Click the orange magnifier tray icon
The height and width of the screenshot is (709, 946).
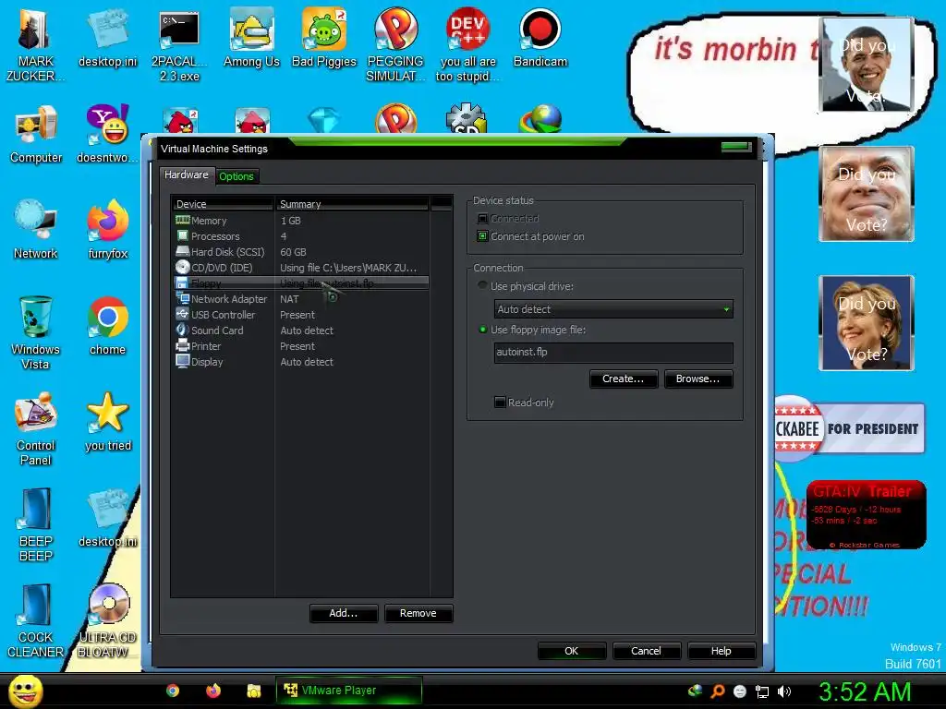pyautogui.click(x=717, y=691)
